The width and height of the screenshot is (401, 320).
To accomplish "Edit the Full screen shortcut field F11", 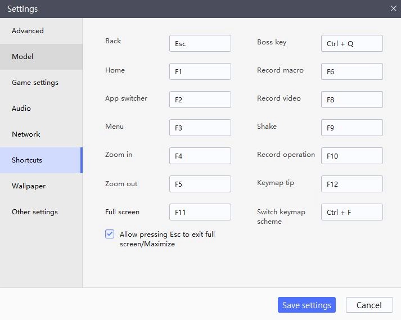I will pos(200,212).
